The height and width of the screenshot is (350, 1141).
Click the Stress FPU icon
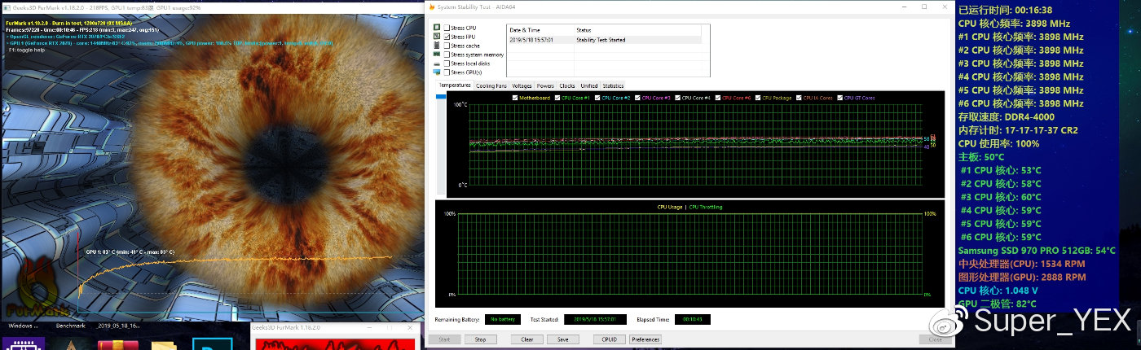437,37
